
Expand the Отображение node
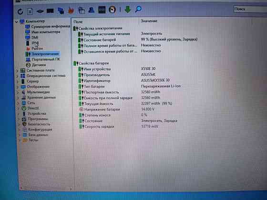click(x=18, y=87)
